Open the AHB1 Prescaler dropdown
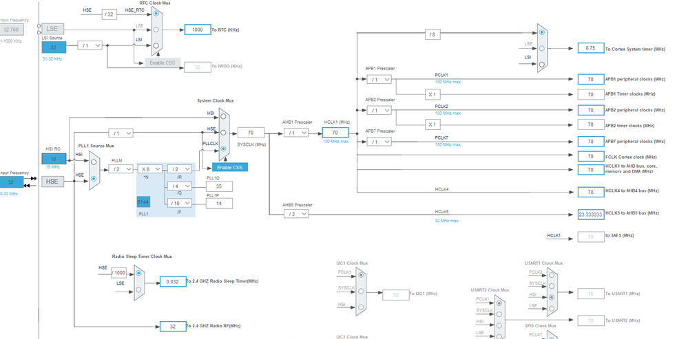688x339 pixels. click(296, 133)
